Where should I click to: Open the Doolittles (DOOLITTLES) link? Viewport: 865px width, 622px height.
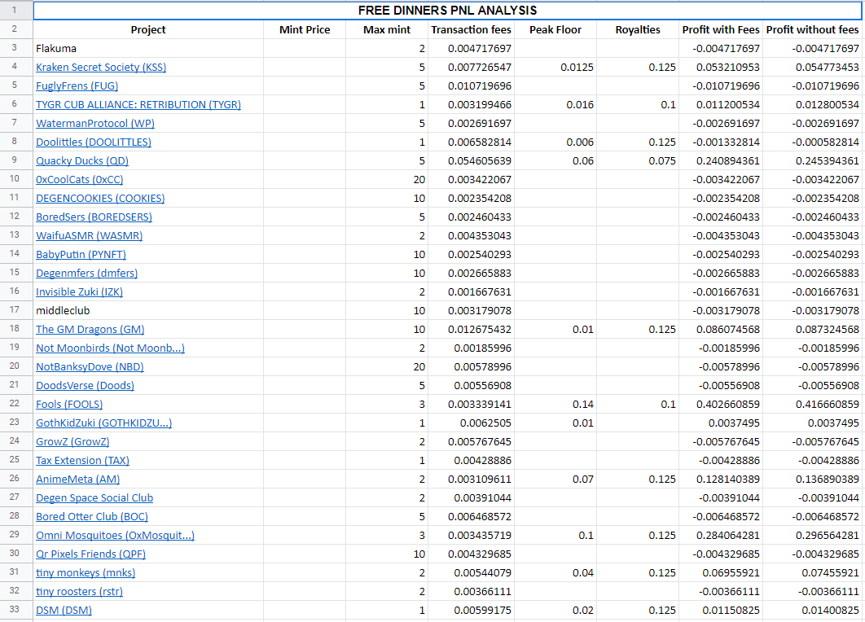(x=93, y=142)
